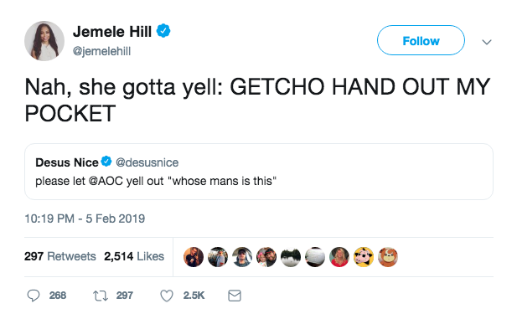This screenshot has height=319, width=517.
Task: Open the direct message envelope icon
Action: [x=235, y=296]
